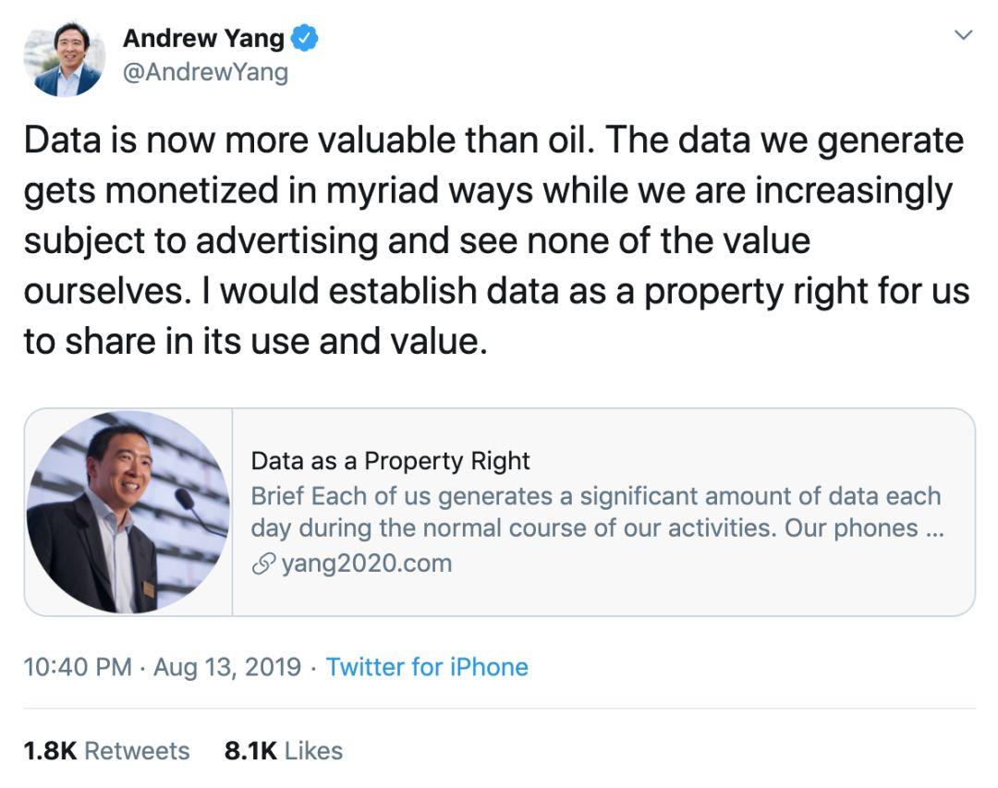Click the chain link icon beside yang2020.com
Image resolution: width=998 pixels, height=788 pixels.
[263, 564]
